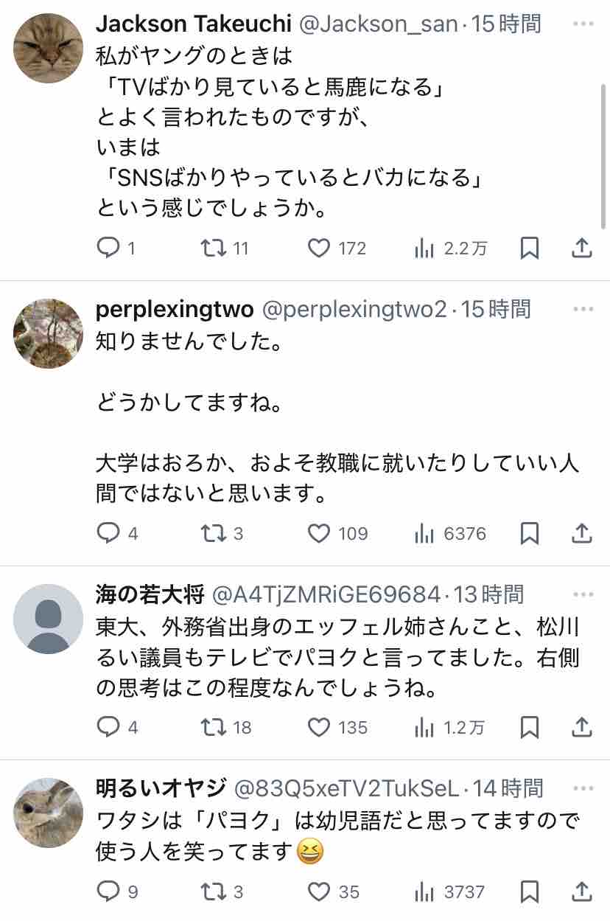Open @Jackson_san profile handle link

coord(377,24)
